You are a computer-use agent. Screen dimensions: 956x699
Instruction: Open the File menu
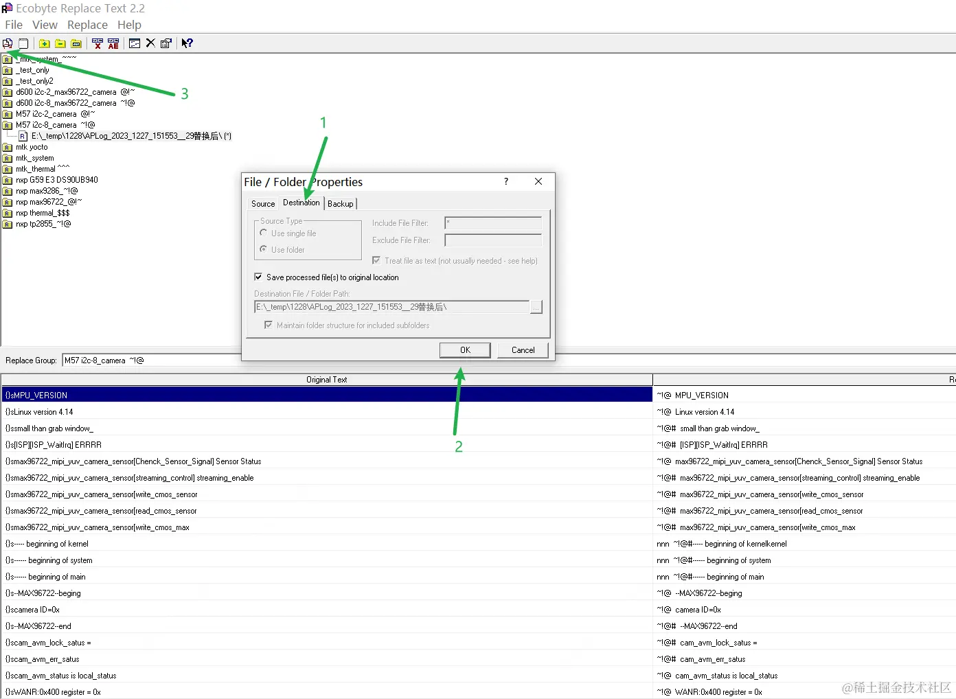(x=14, y=25)
